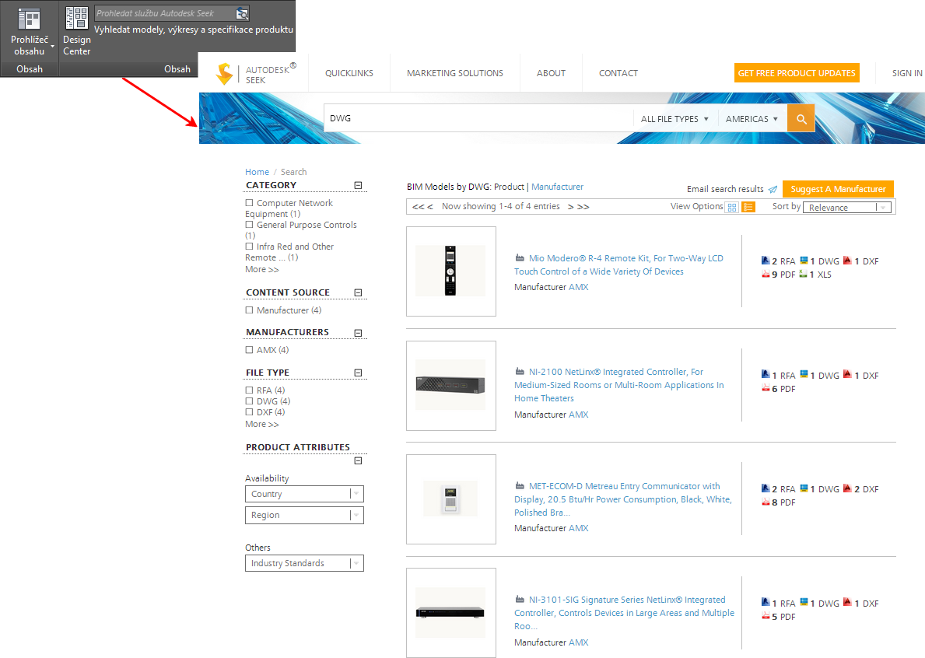Collapse the FILE TYPE section
Screen dimensions: 925x658
[x=358, y=373]
